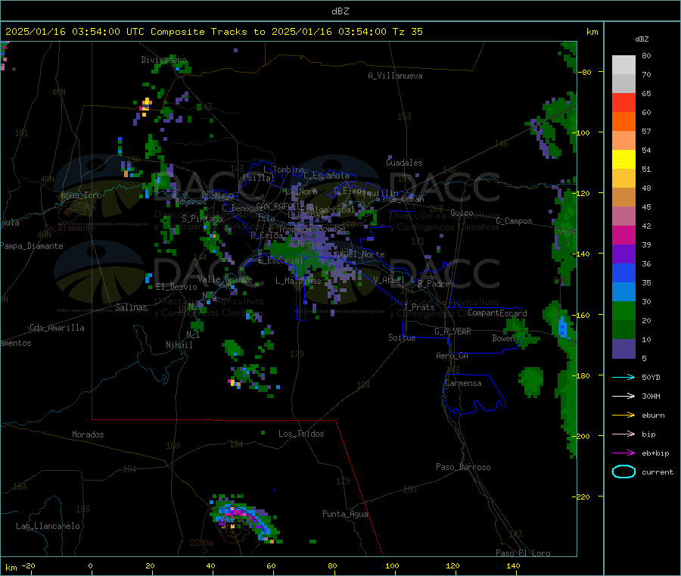Click the timestamp header '2025/01/16 03:54:00 UTC Composite'
This screenshot has width=681, height=576.
[104, 32]
